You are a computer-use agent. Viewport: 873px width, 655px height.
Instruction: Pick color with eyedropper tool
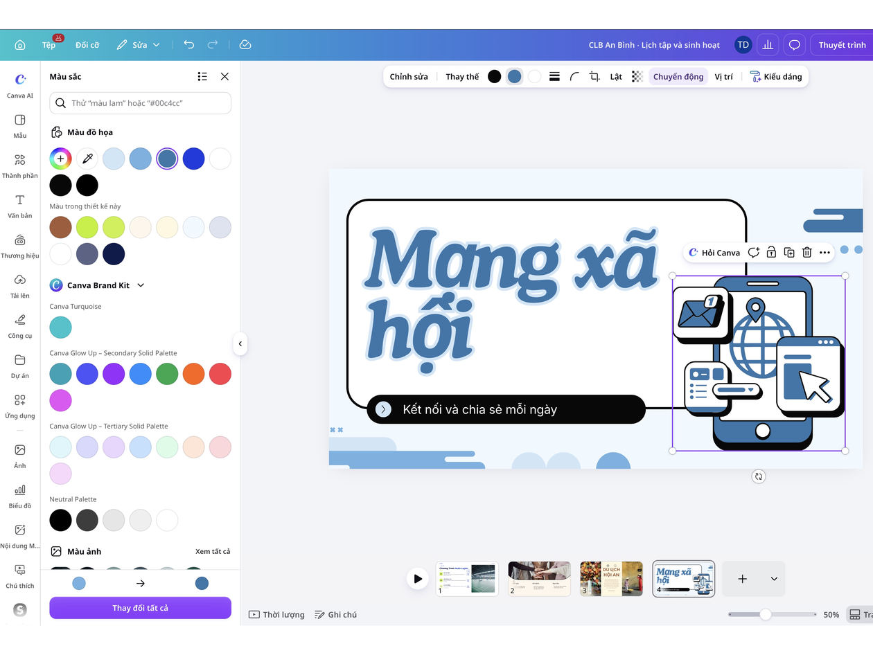point(87,159)
